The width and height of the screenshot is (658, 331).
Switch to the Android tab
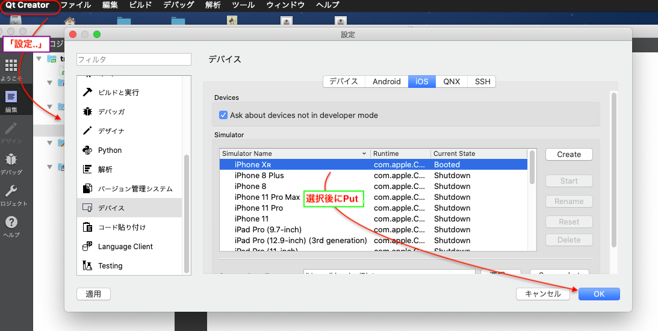(386, 81)
